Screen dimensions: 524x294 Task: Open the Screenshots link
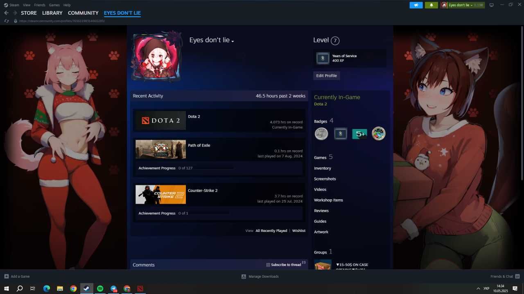point(325,179)
